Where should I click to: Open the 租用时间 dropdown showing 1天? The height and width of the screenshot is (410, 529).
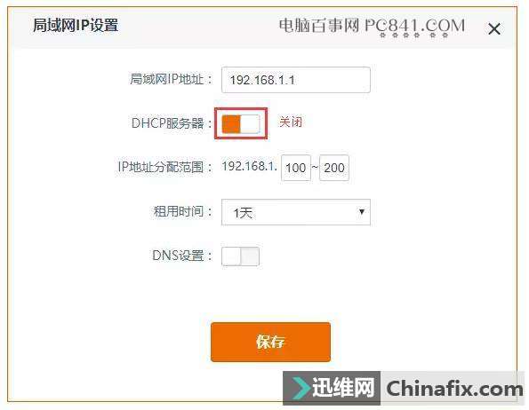tap(295, 212)
